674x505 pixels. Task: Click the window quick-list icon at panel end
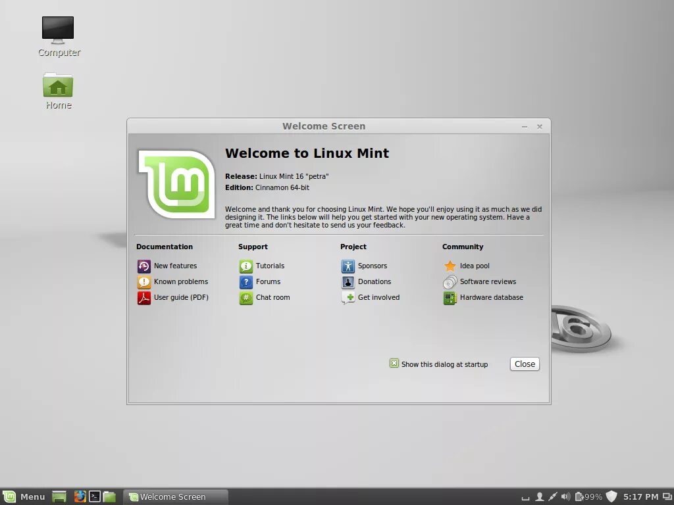click(667, 497)
